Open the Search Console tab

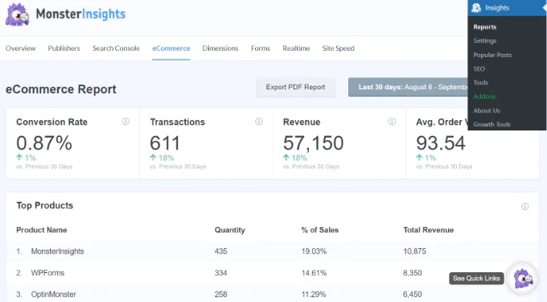point(116,48)
